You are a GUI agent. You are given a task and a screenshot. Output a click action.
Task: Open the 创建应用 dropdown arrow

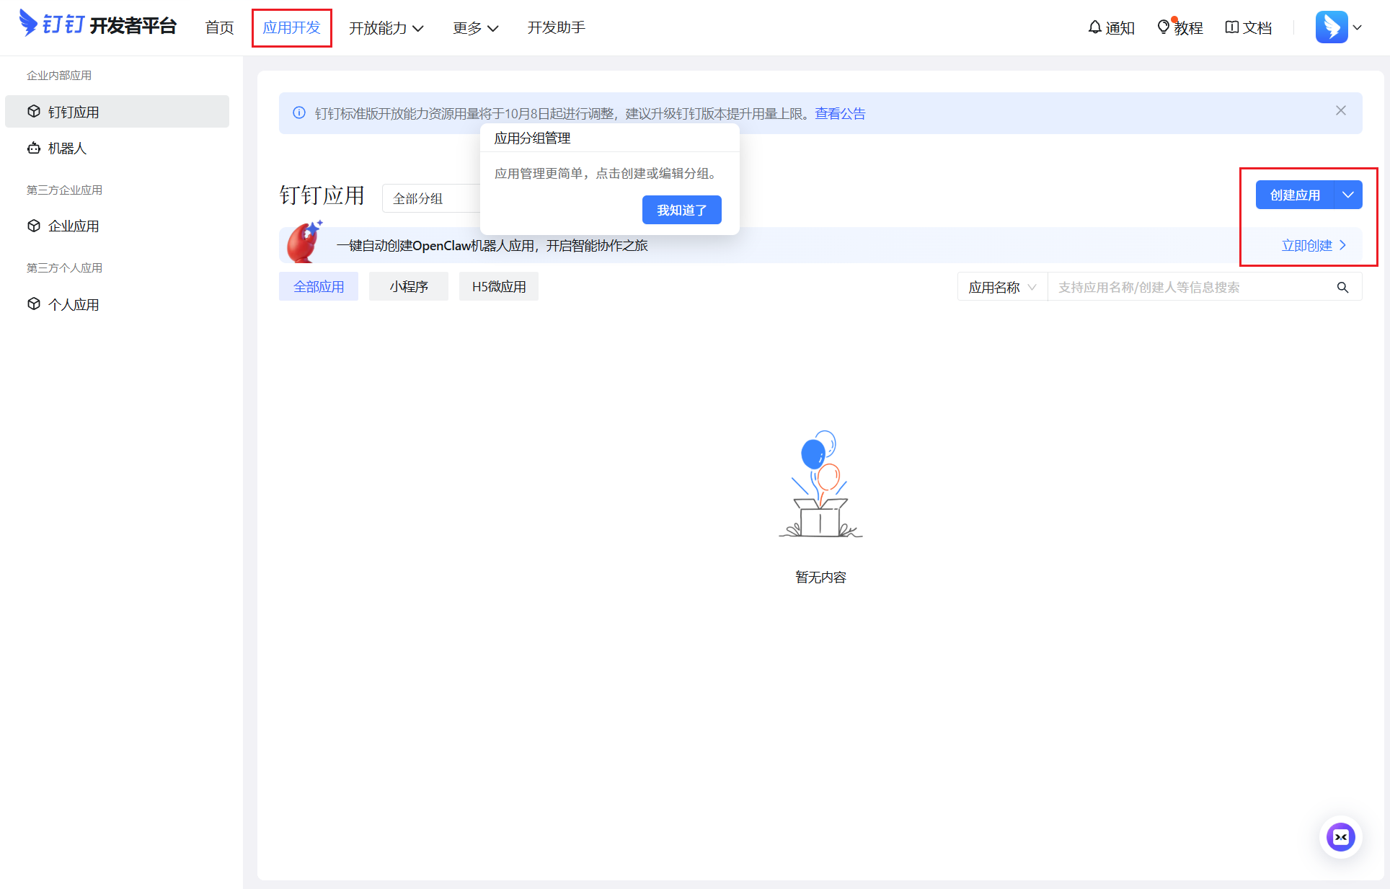pyautogui.click(x=1347, y=195)
